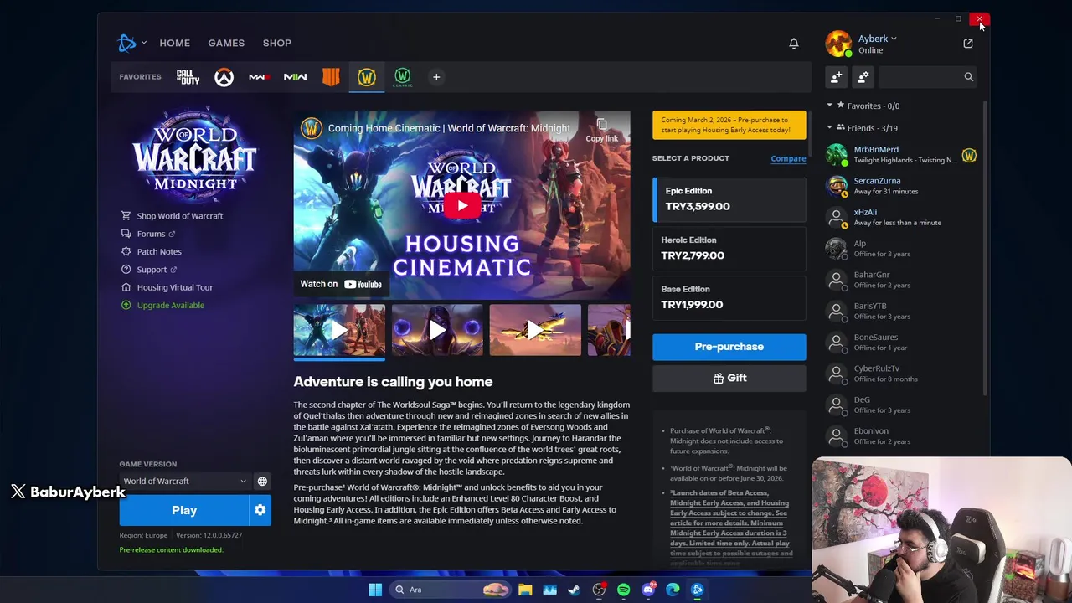Open the WoW Classic favorite icon
Viewport: 1072px width, 603px height.
[x=402, y=77]
